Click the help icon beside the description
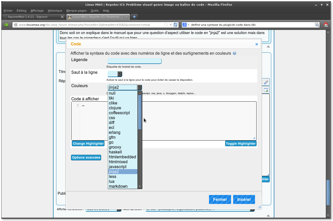333x221 pixels. pos(234,53)
